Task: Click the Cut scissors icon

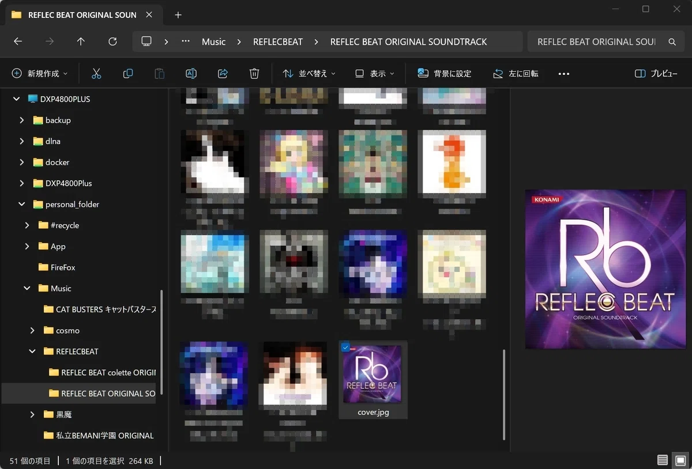Action: [x=96, y=73]
